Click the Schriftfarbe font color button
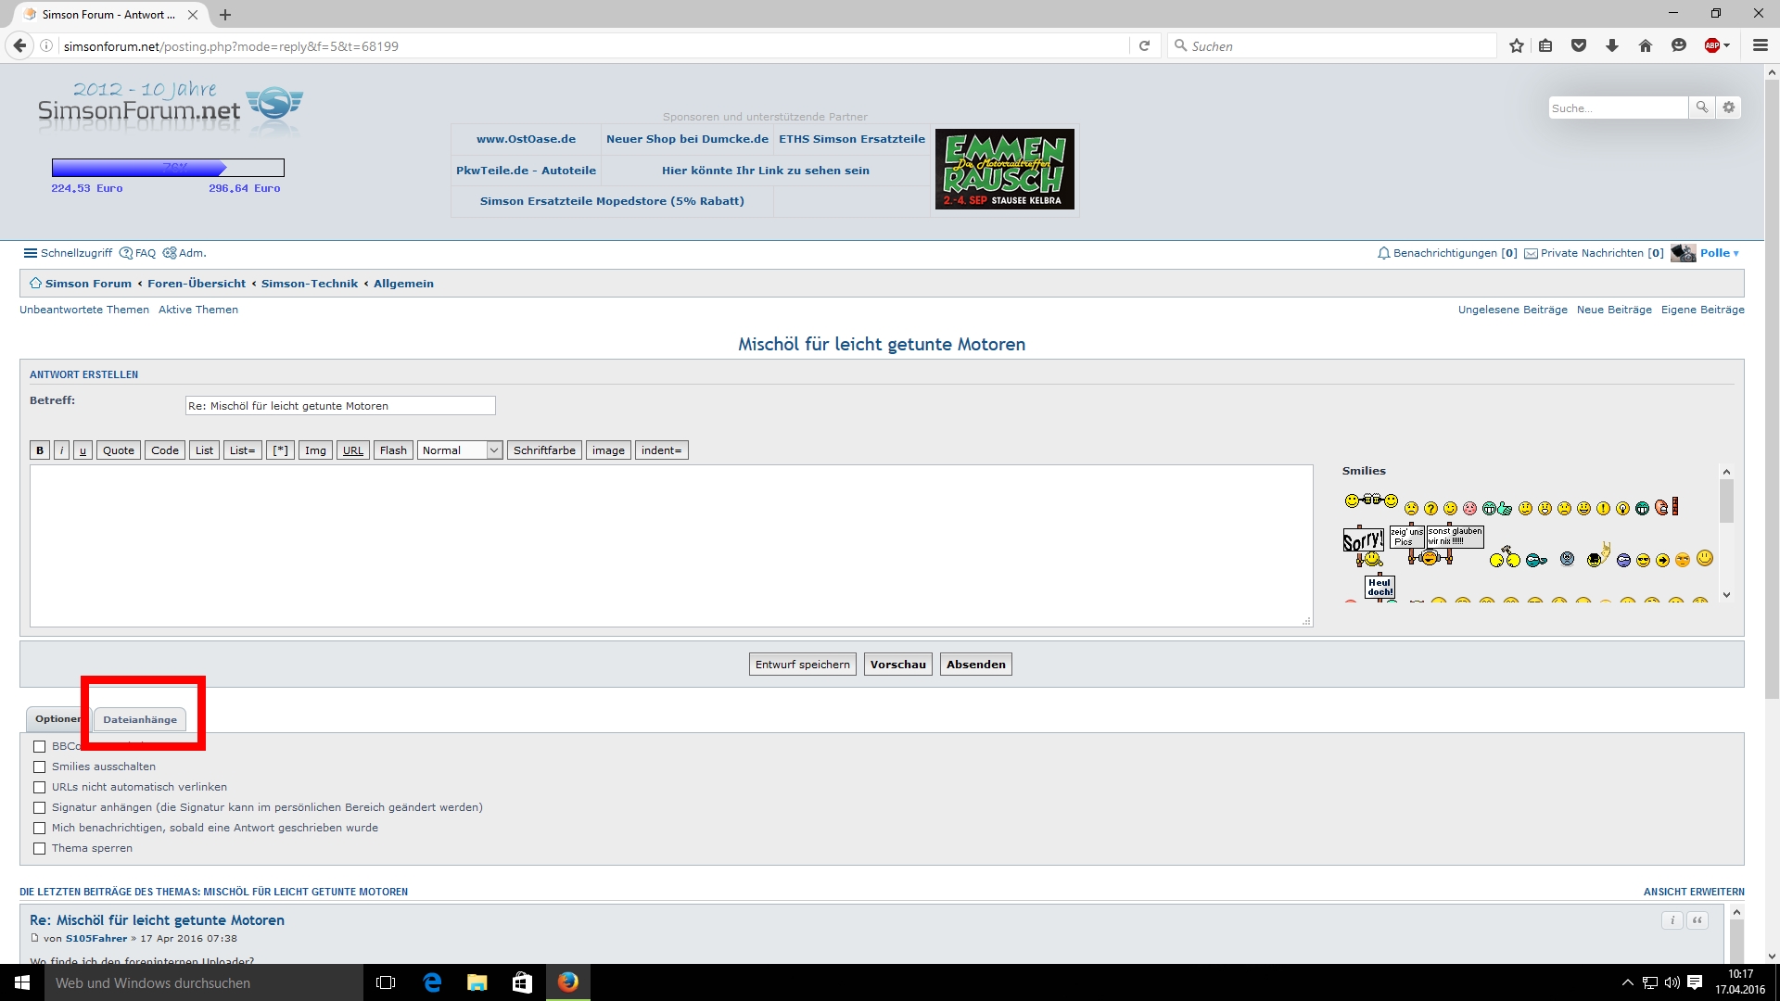 pyautogui.click(x=544, y=450)
